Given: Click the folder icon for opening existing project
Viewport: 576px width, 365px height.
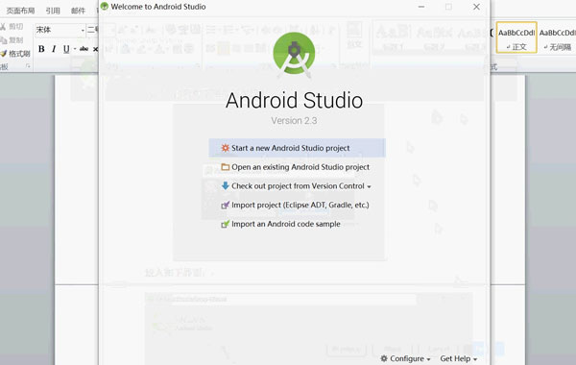Looking at the screenshot, I should pyautogui.click(x=226, y=167).
